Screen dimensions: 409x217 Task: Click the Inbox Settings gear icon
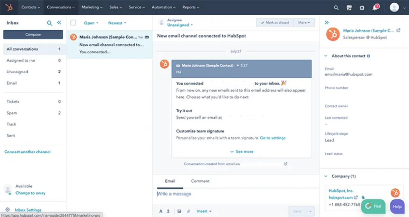[7, 210]
